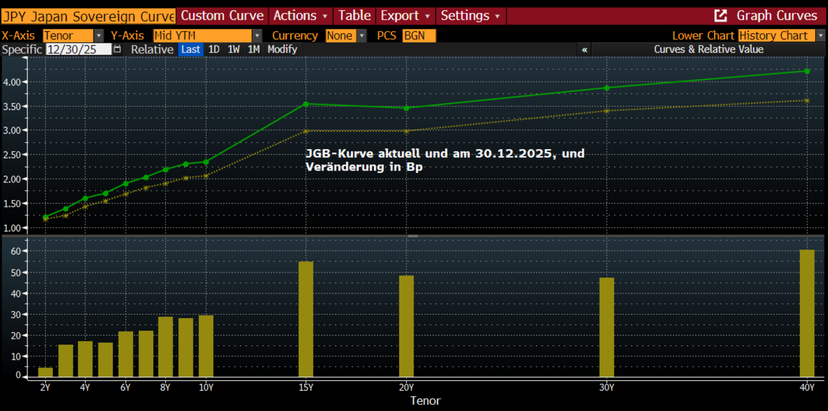The height and width of the screenshot is (411, 828).
Task: Click the 40Y bar in lower chart
Action: pyautogui.click(x=807, y=313)
